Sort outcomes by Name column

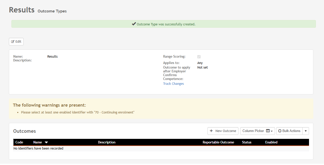click(x=38, y=142)
